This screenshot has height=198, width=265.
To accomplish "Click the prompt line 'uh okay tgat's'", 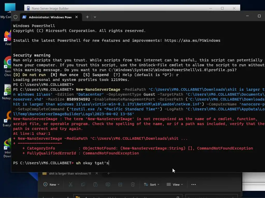I will [92, 163].
